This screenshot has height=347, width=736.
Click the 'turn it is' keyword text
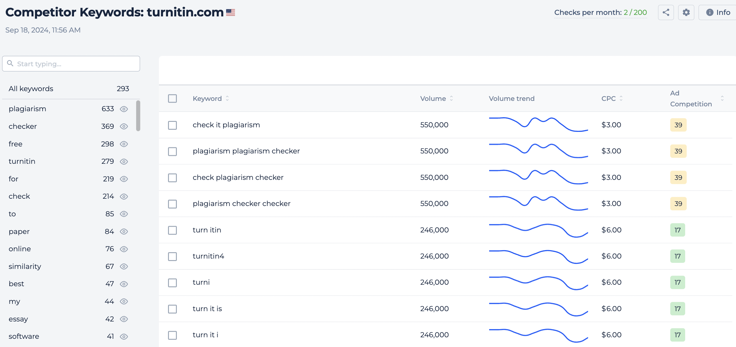[x=207, y=309]
